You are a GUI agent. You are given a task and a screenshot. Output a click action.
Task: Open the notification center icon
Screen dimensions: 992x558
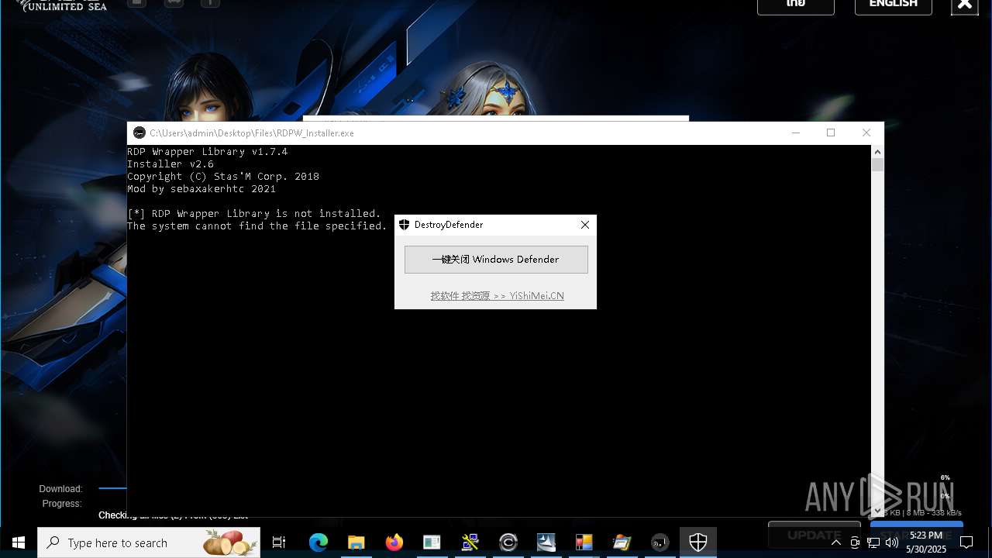[x=966, y=542]
